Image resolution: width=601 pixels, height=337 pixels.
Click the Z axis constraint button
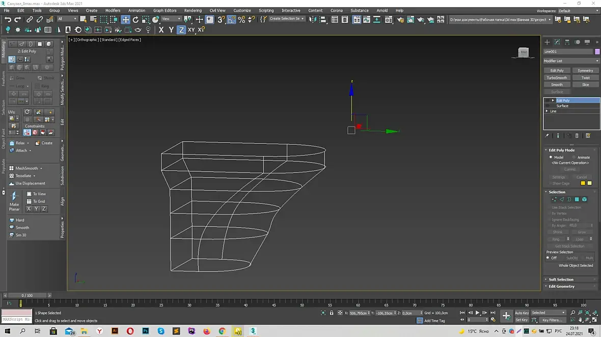pyautogui.click(x=181, y=30)
